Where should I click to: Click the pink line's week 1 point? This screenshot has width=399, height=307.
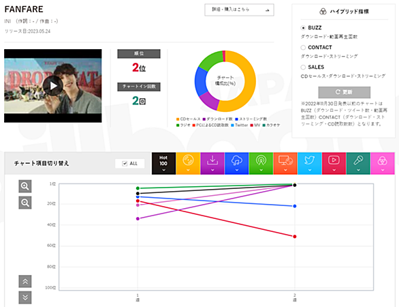pyautogui.click(x=138, y=205)
